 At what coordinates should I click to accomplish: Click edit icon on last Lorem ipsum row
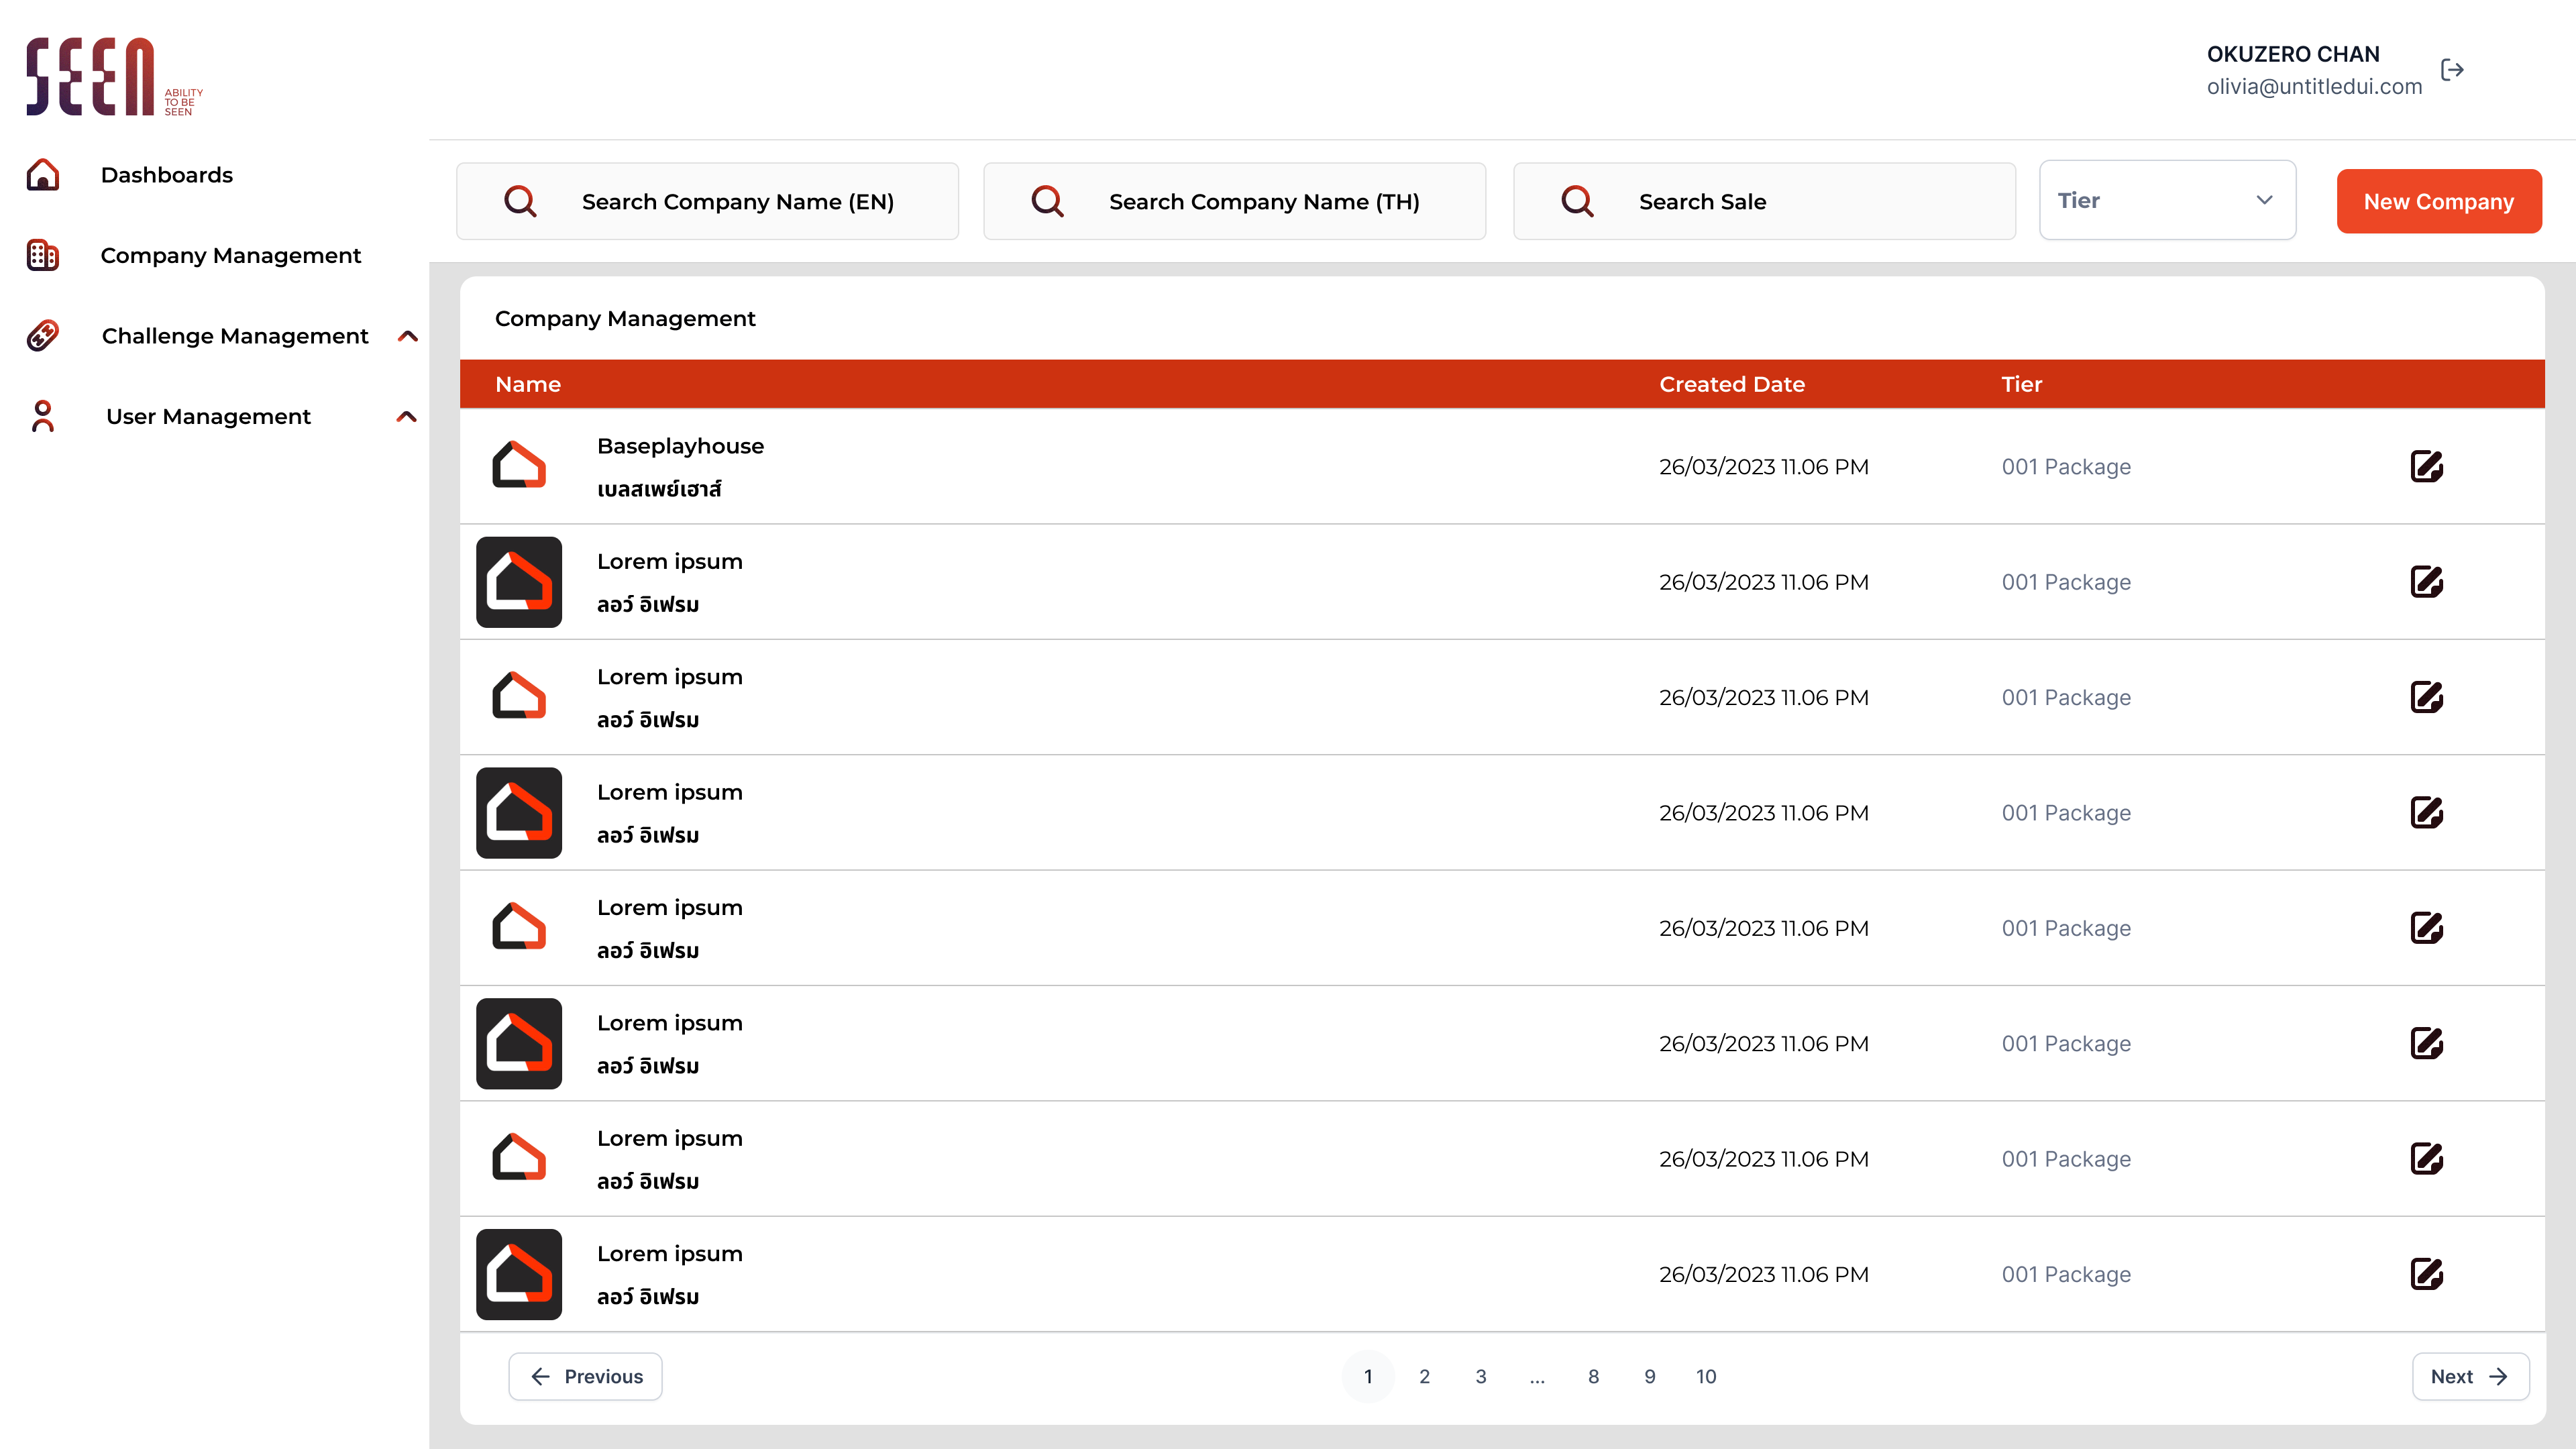point(2426,1274)
